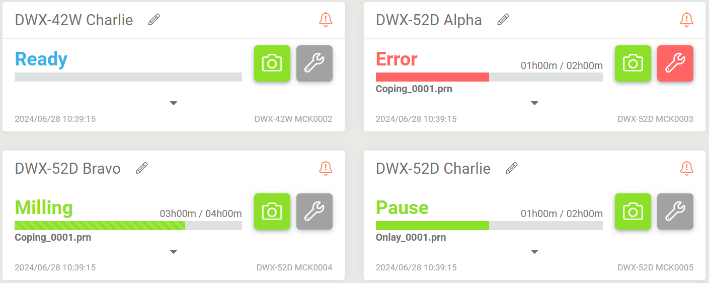The height and width of the screenshot is (283, 709).
Task: Open camera view for DWX-52D Bravo
Action: tap(272, 211)
